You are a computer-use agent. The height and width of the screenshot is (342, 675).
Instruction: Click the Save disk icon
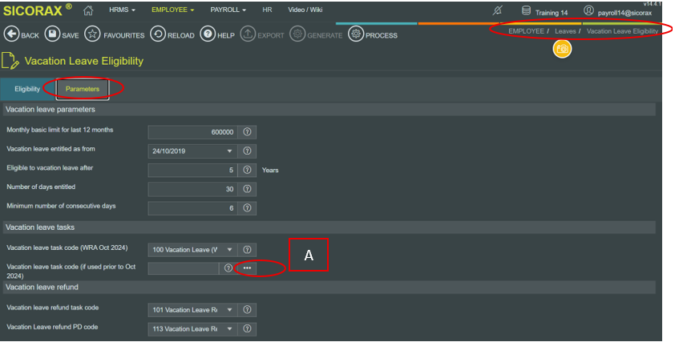point(53,34)
